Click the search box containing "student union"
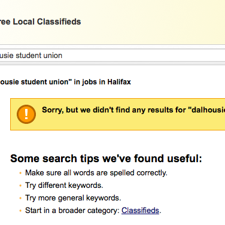 coord(113,55)
